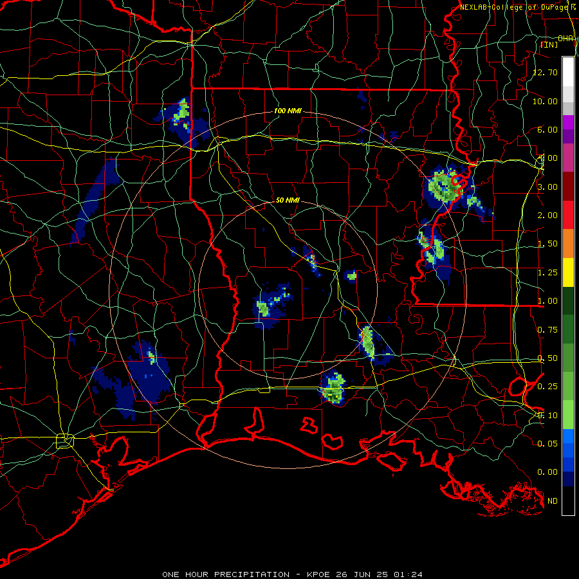Click the 1.25 legend value
Viewport: 579px width, 579px height.
[x=547, y=273]
